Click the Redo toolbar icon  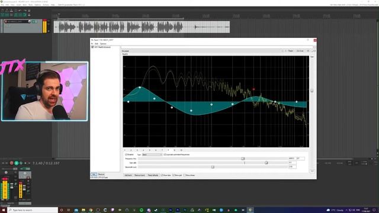tap(24, 11)
